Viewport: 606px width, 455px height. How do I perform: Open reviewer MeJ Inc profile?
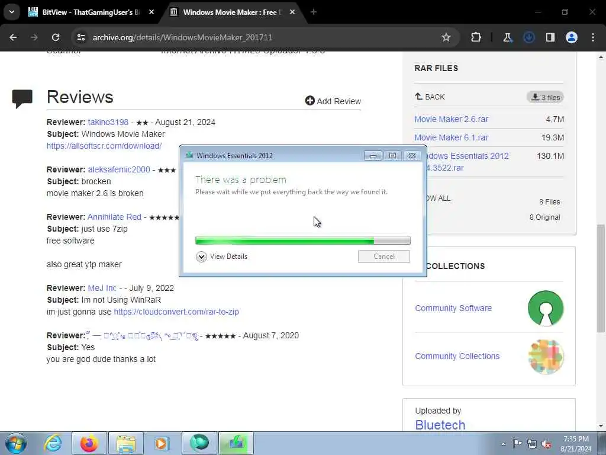pos(102,288)
